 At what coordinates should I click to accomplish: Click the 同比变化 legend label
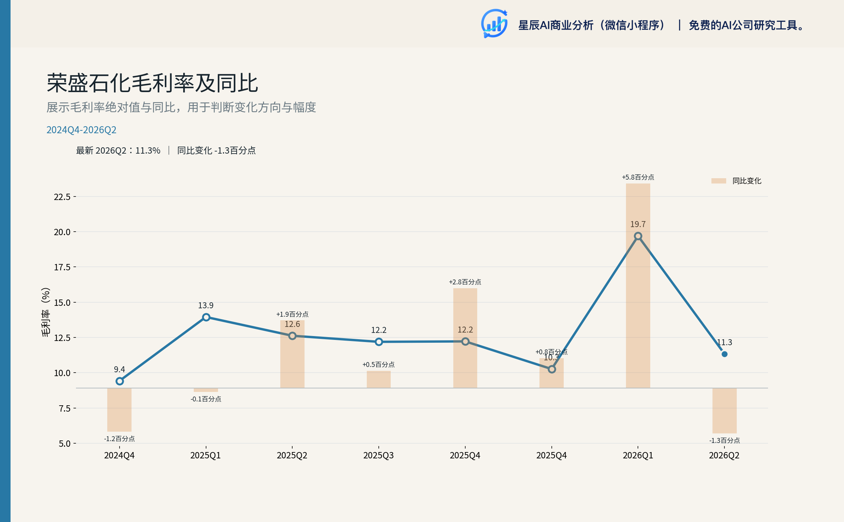[747, 181]
